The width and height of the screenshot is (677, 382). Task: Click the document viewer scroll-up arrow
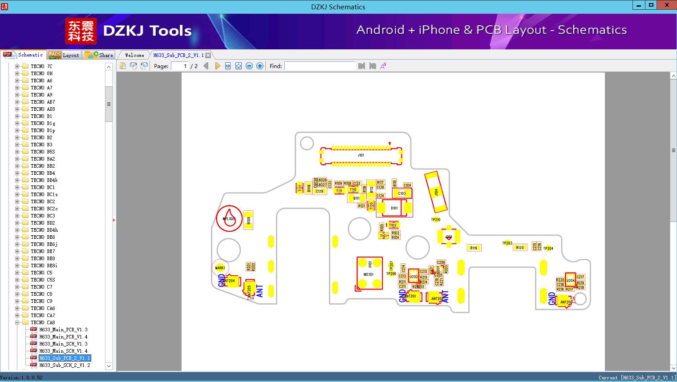(x=673, y=76)
